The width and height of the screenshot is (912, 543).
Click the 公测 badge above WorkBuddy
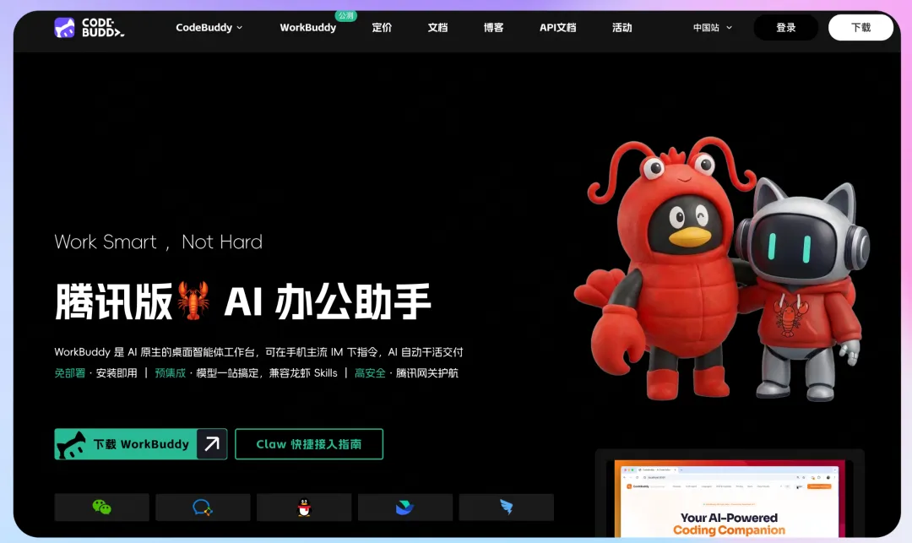(x=345, y=16)
